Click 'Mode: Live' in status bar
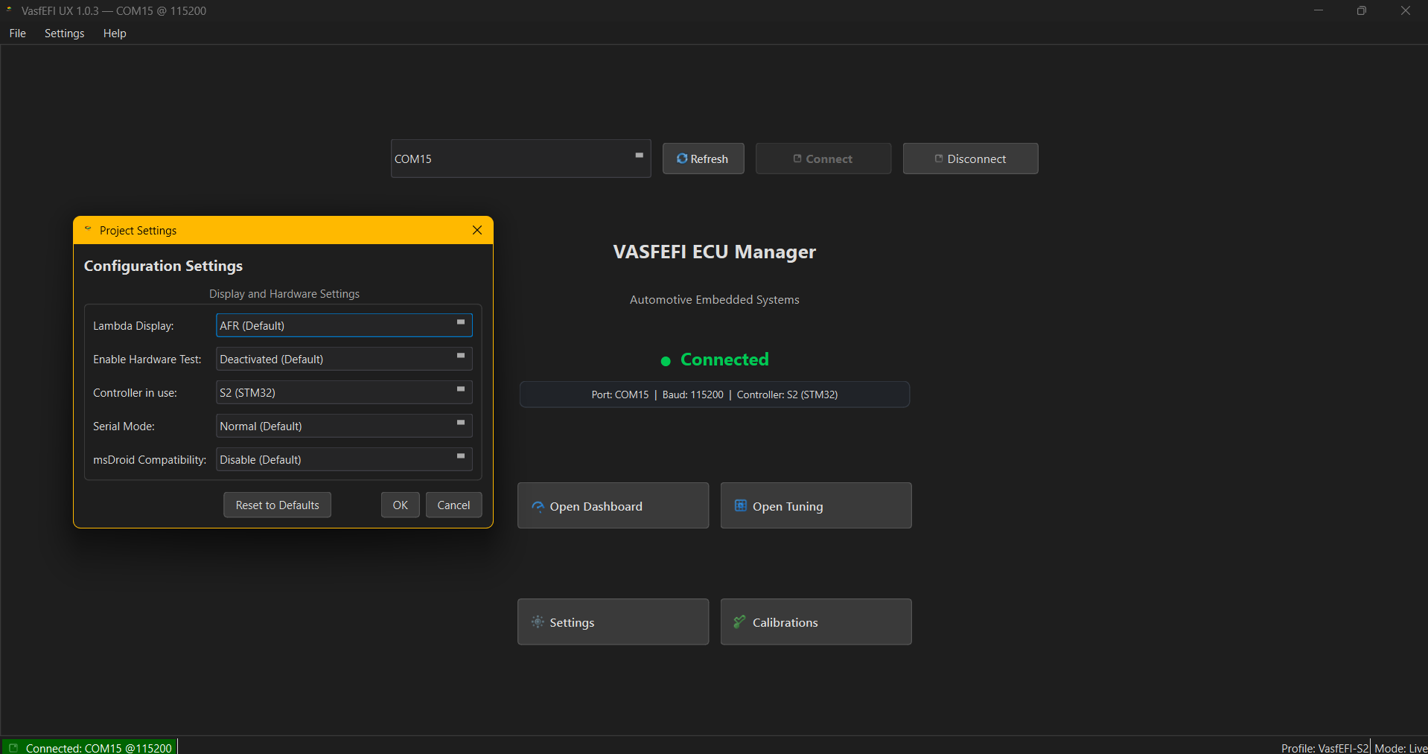 pyautogui.click(x=1400, y=748)
